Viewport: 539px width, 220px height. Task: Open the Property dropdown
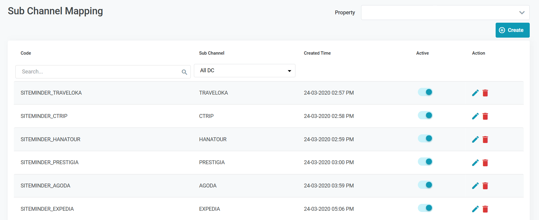(x=445, y=13)
